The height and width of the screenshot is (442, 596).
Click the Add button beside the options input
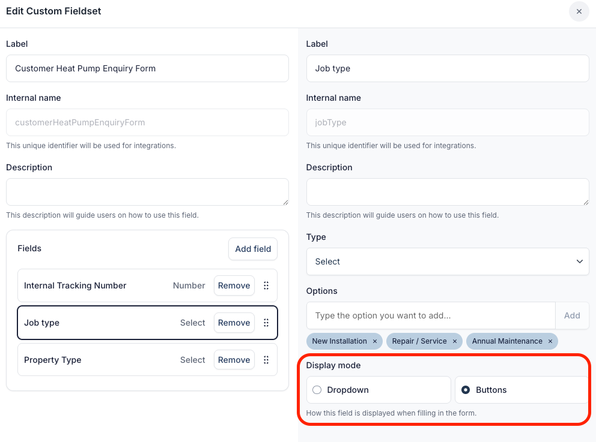571,315
